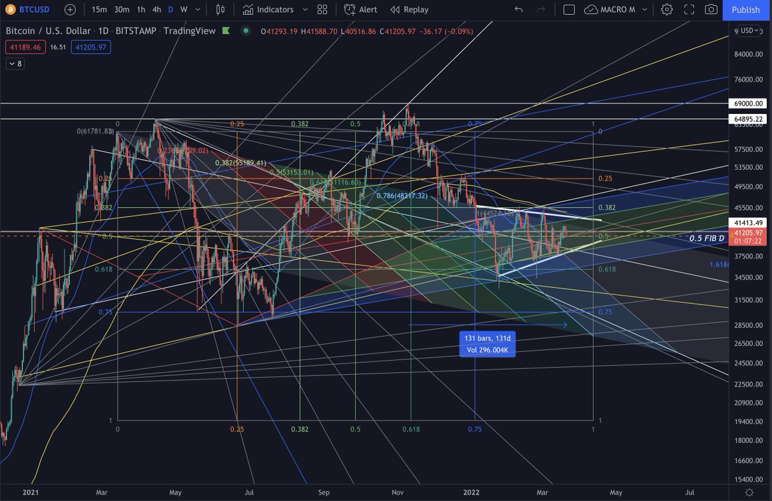
Task: Undo the last chart action
Action: [x=519, y=10]
